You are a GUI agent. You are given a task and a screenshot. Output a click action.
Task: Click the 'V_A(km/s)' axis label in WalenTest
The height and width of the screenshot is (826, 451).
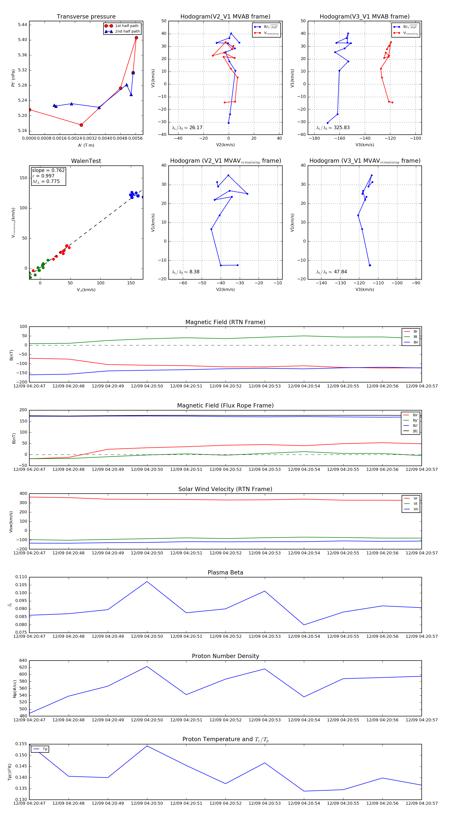86,290
